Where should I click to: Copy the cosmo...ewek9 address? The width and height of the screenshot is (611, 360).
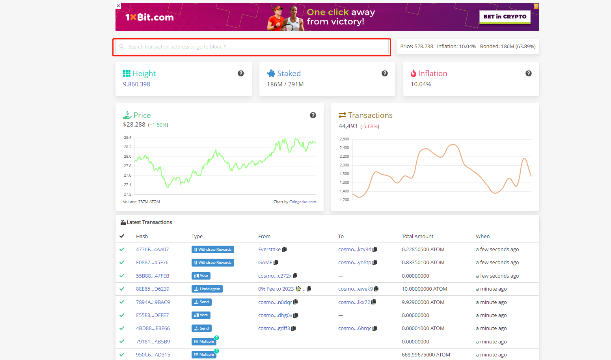point(376,289)
